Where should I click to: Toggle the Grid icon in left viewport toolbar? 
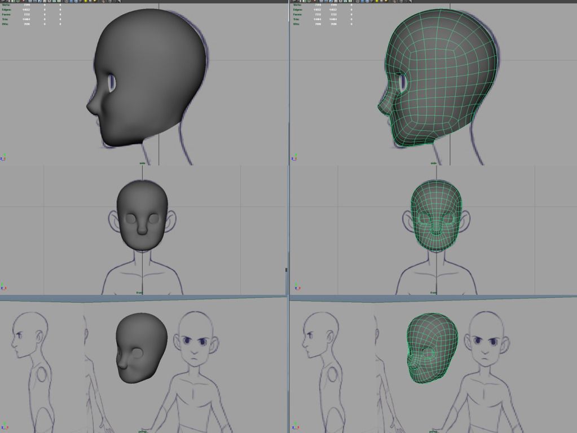(35, 1)
